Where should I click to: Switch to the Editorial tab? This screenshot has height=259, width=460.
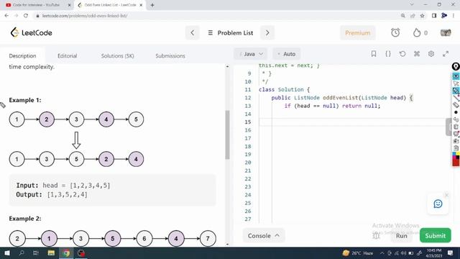pyautogui.click(x=67, y=56)
